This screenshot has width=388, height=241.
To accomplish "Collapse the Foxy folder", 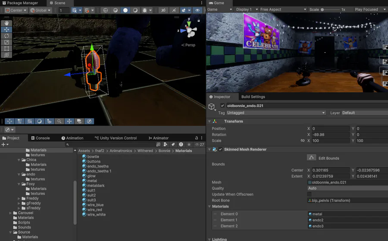I will point(19,184).
